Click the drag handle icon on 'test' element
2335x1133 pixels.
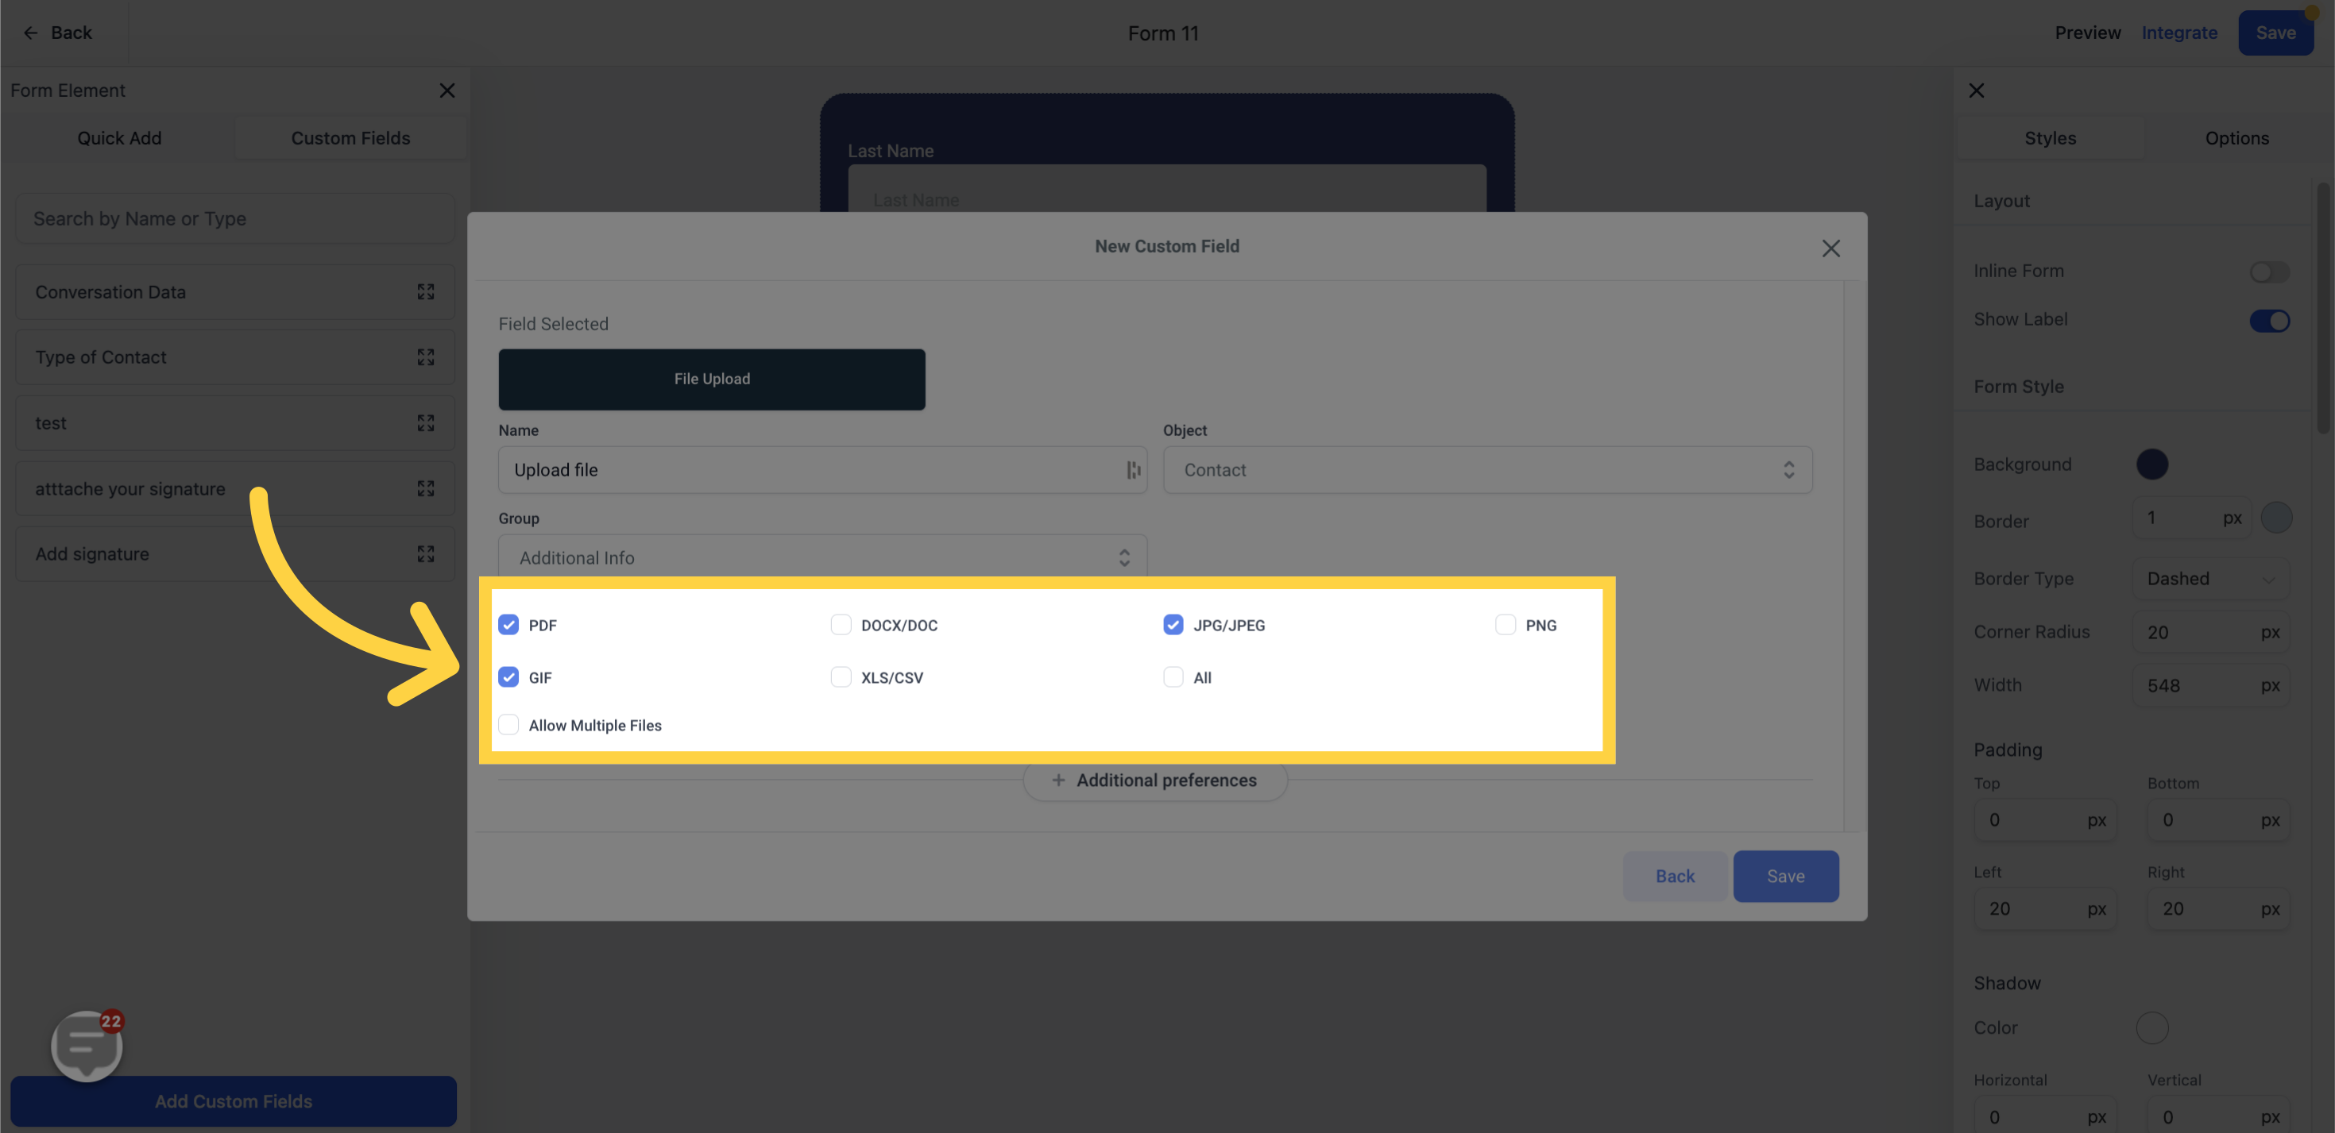point(426,423)
